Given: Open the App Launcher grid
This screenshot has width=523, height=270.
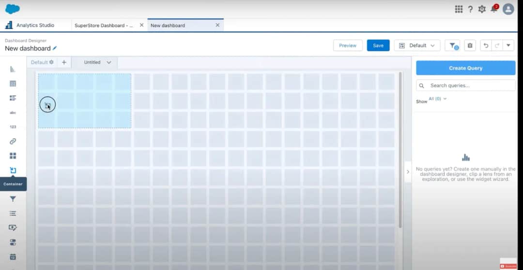Looking at the screenshot, I should point(459,9).
